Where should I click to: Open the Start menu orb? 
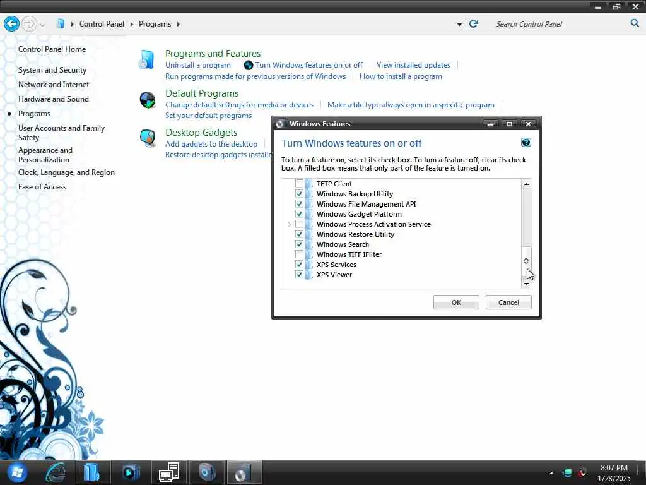coord(16,472)
